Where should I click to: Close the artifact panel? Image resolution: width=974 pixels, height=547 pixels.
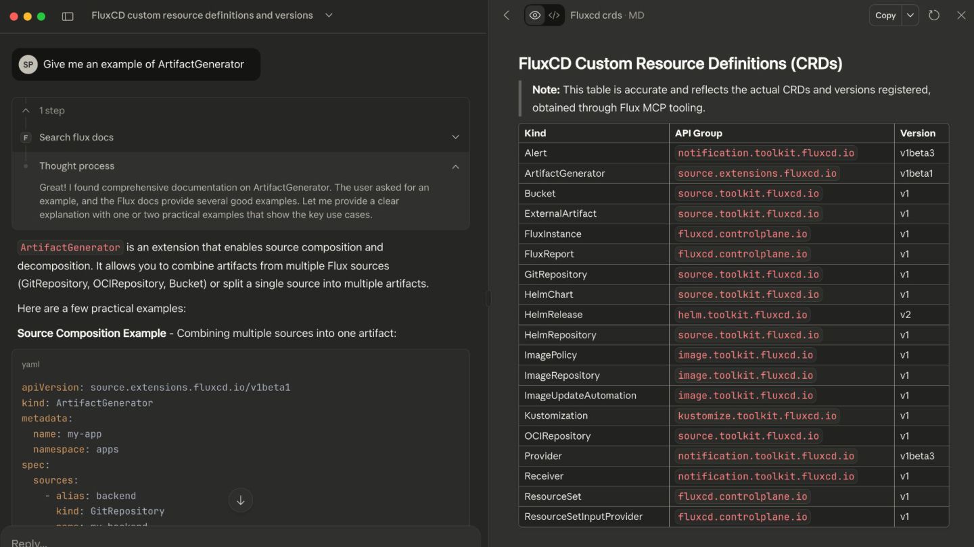pyautogui.click(x=960, y=16)
